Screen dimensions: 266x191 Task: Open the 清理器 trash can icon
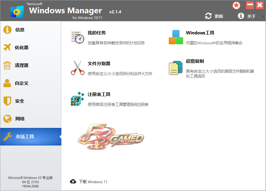pyautogui.click(x=7, y=65)
